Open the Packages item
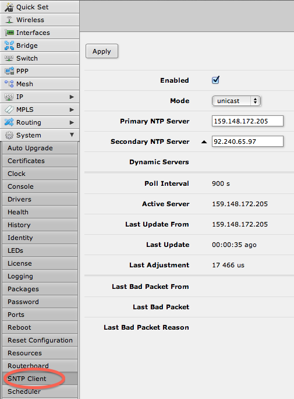 tap(40, 289)
